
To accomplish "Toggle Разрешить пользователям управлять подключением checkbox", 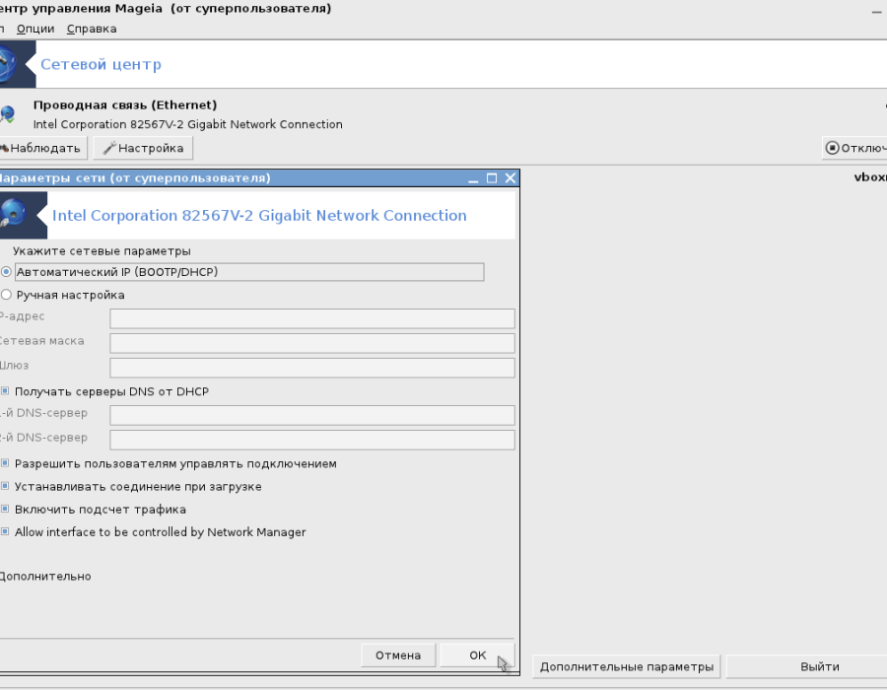I will 5,463.
